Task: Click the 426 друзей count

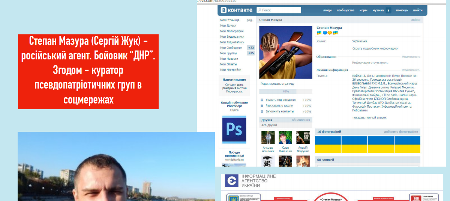Action: 269,125
